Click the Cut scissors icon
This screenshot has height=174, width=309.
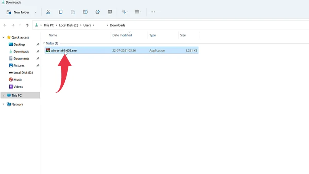pyautogui.click(x=48, y=12)
